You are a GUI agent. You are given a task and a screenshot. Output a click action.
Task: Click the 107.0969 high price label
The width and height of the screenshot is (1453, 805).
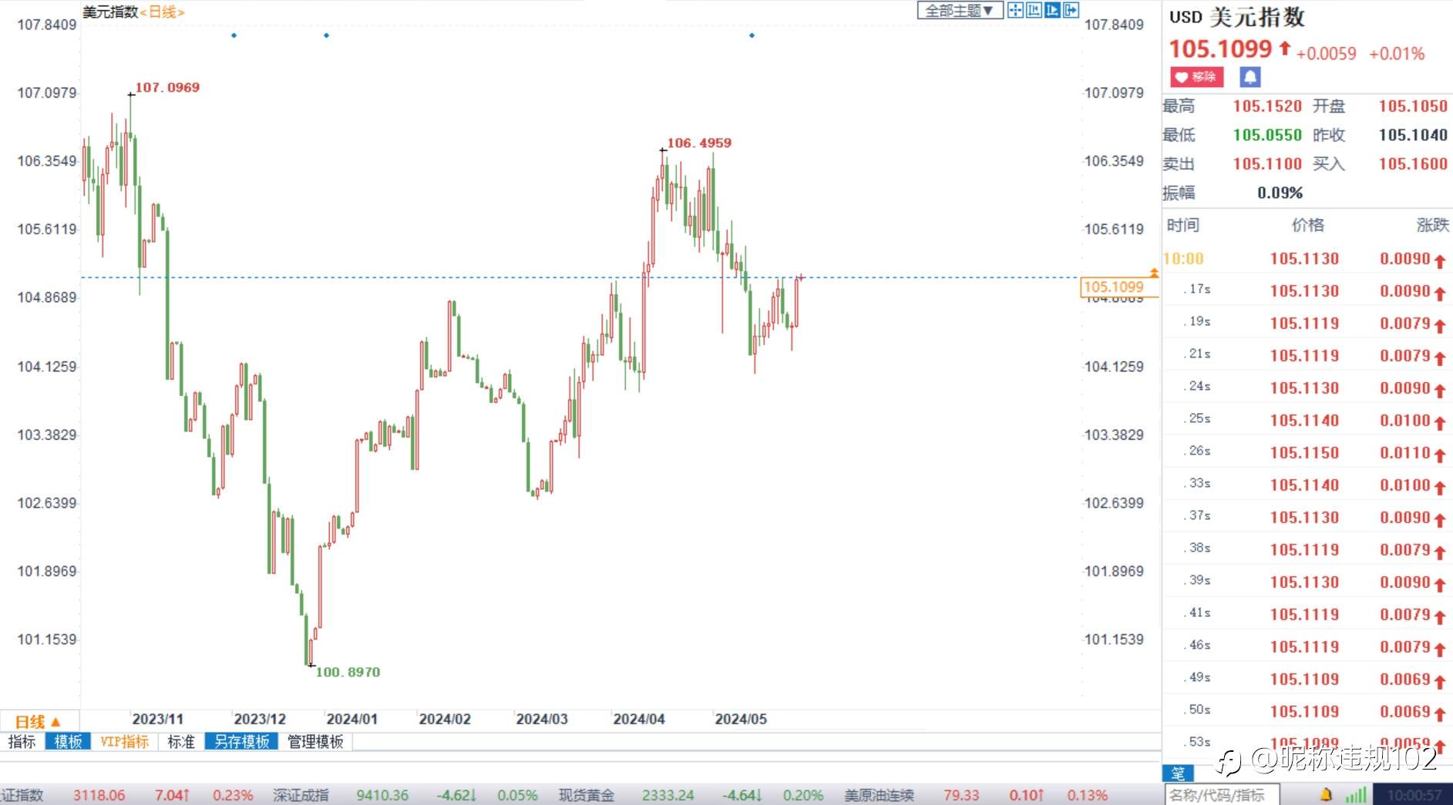point(168,88)
